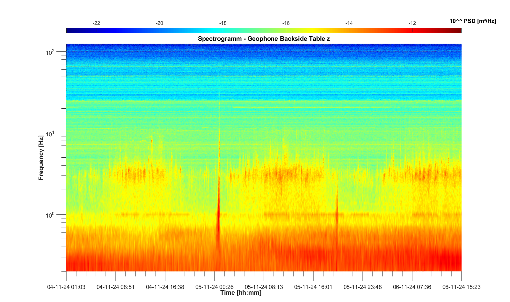Click colorbar tick label '-18'

click(x=223, y=23)
